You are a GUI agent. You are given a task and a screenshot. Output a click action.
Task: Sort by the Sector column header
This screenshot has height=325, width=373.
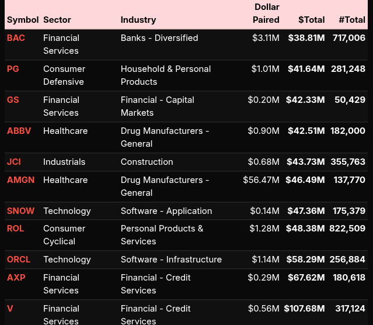tap(57, 20)
